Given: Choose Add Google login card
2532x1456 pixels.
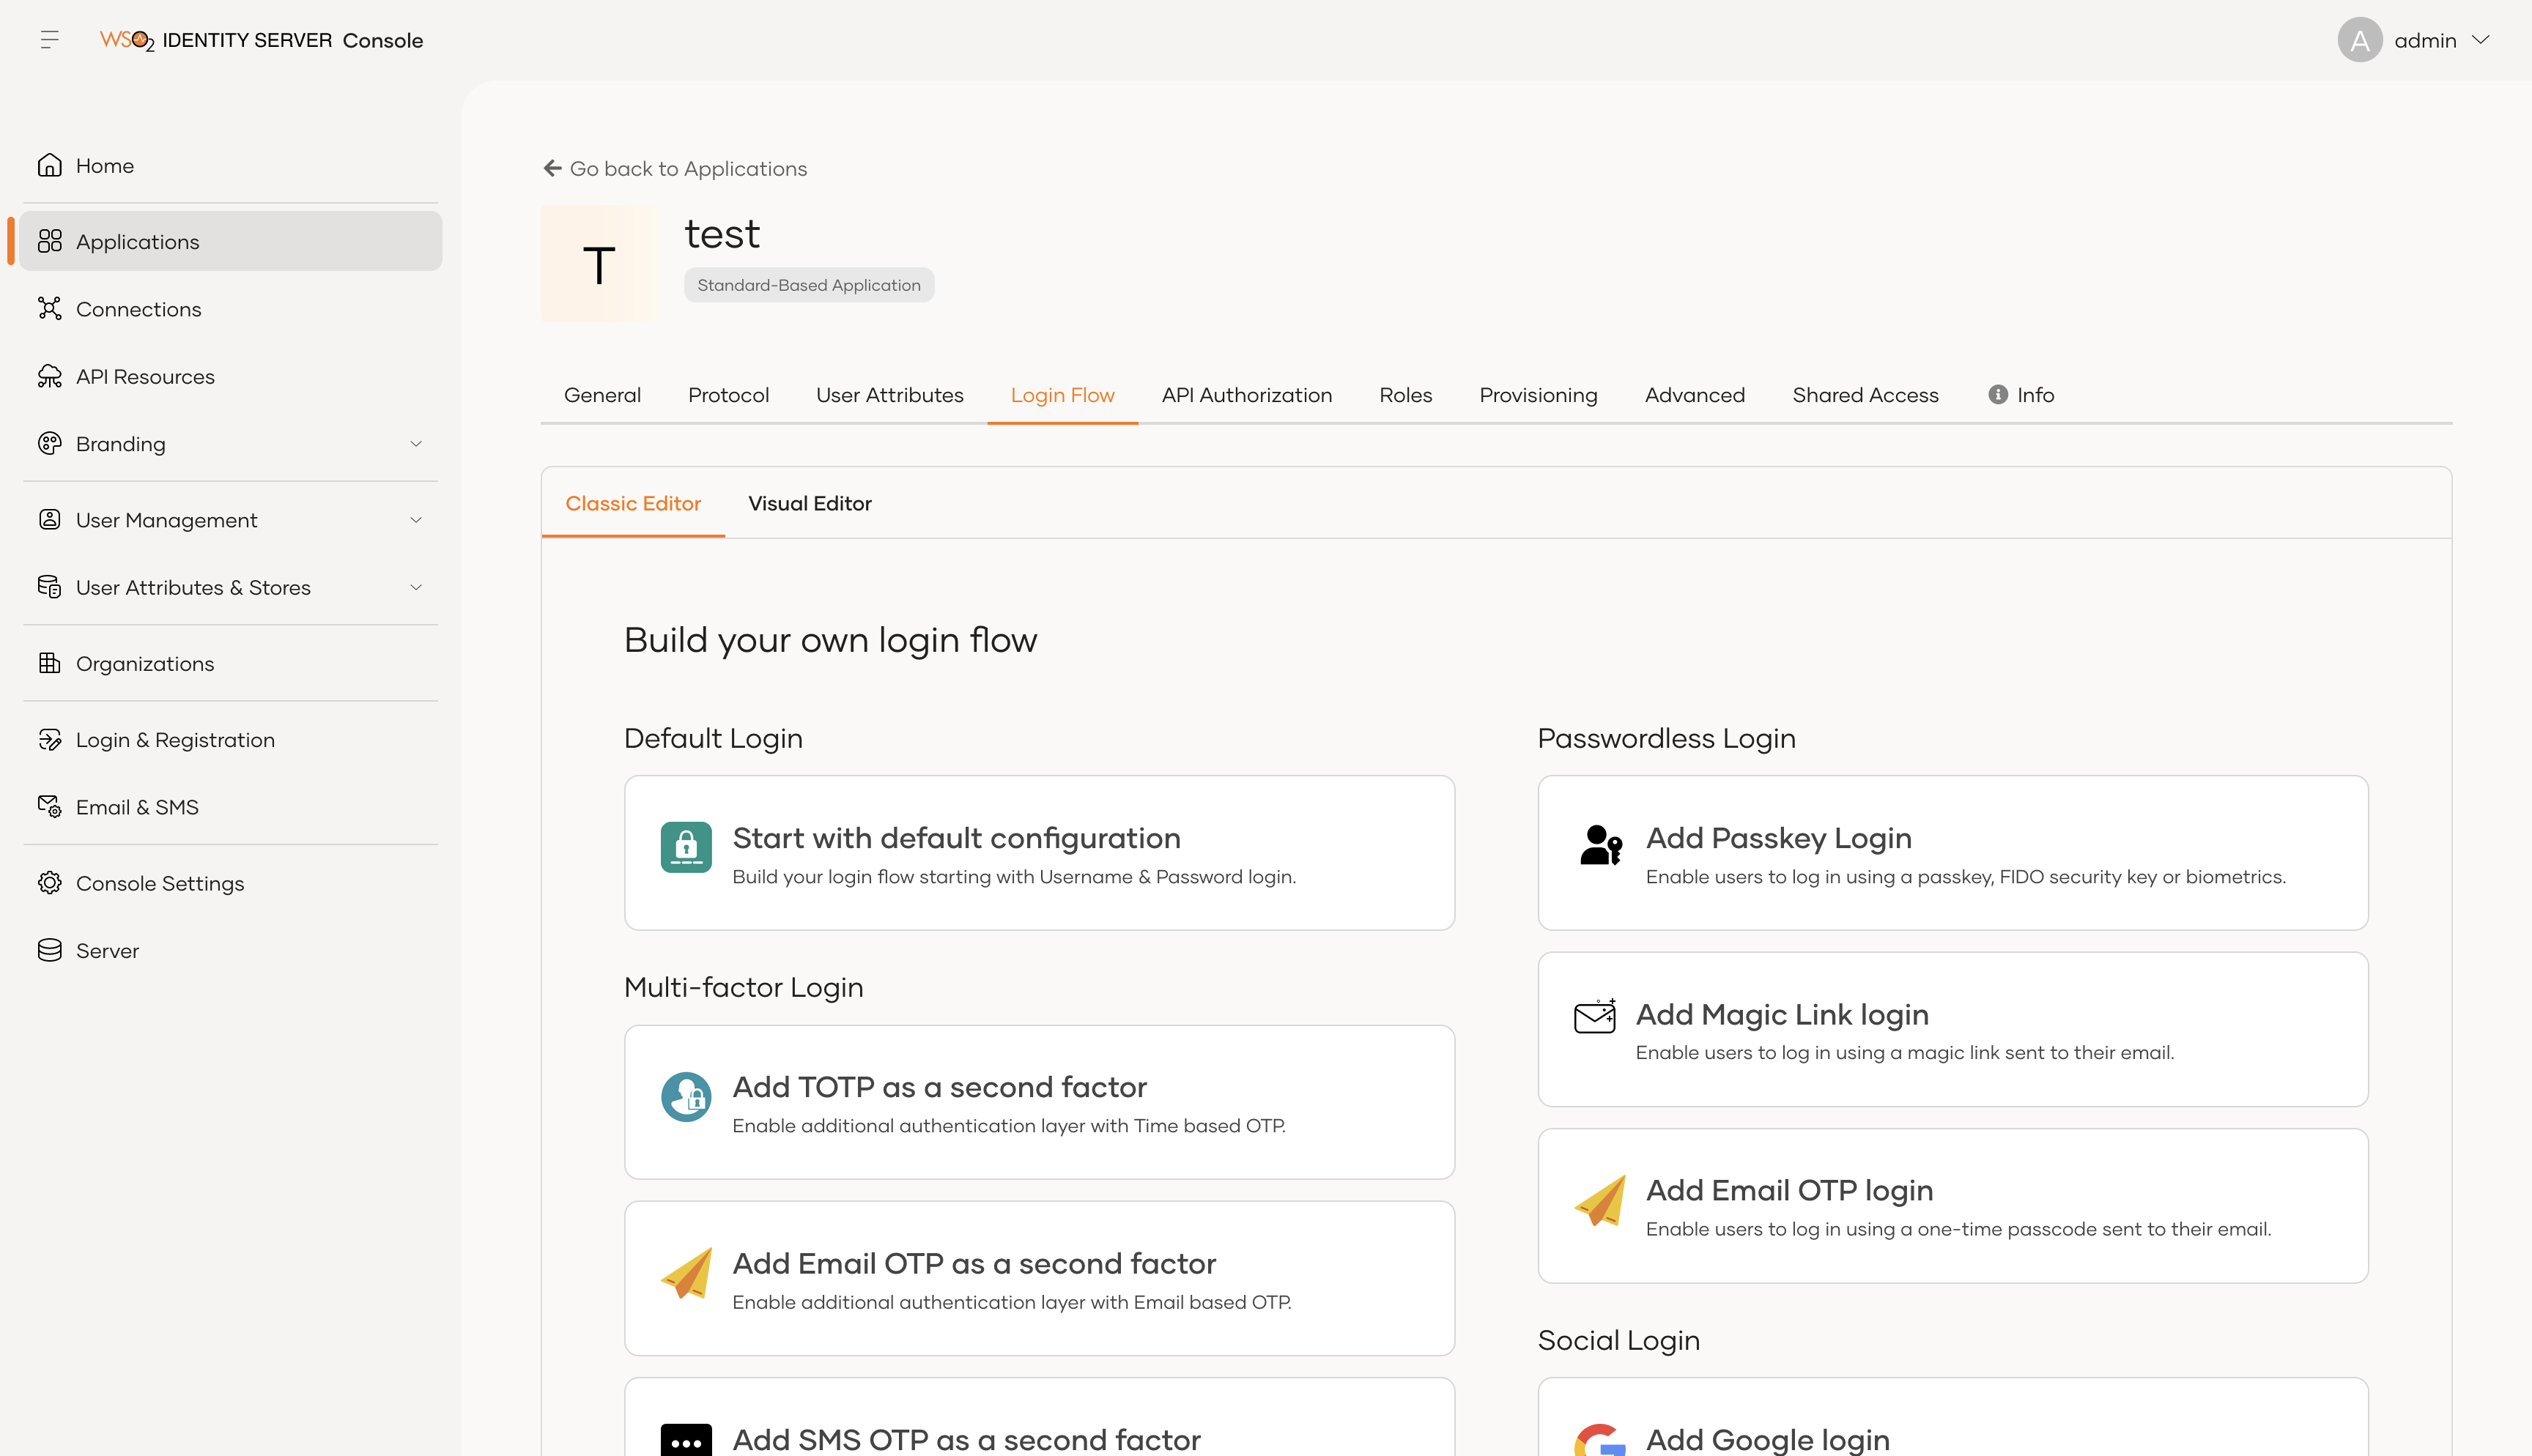Looking at the screenshot, I should [1952, 1417].
